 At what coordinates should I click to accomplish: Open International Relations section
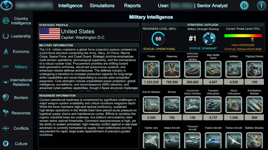[x=21, y=82]
